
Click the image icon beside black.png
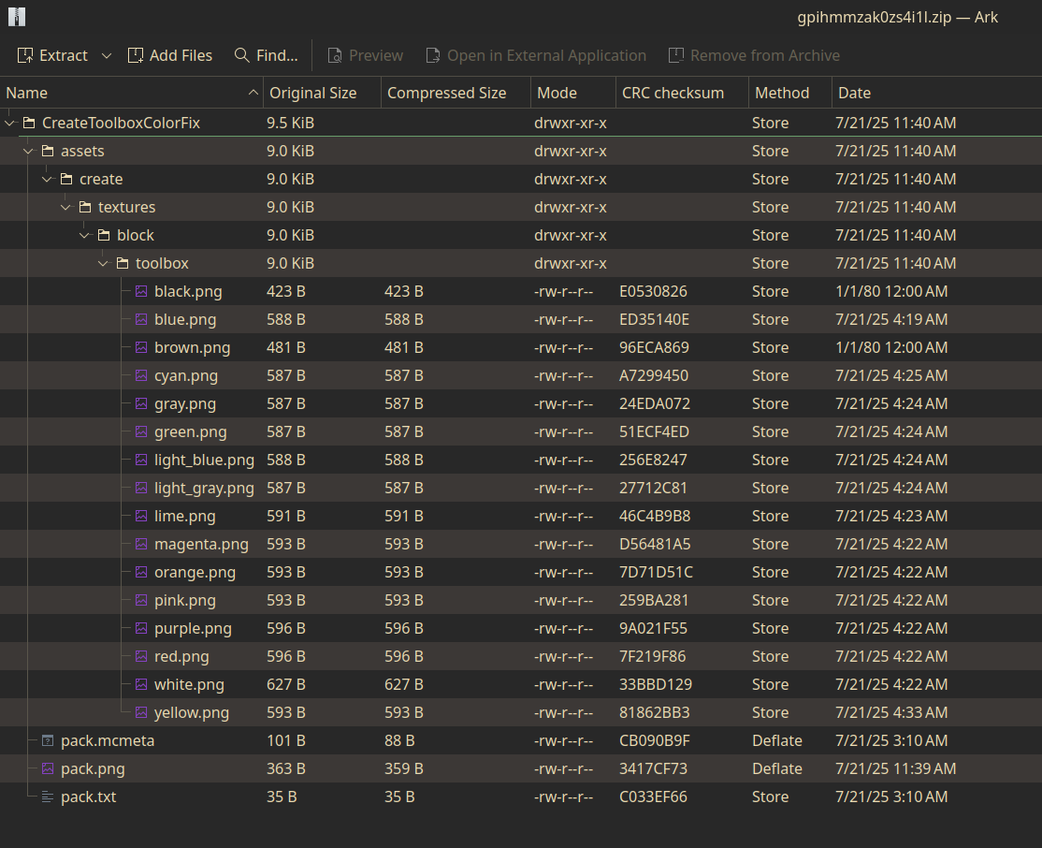tap(141, 291)
